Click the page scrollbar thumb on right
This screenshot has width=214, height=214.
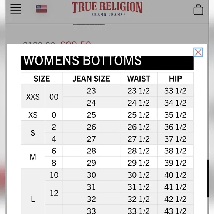tap(208, 178)
